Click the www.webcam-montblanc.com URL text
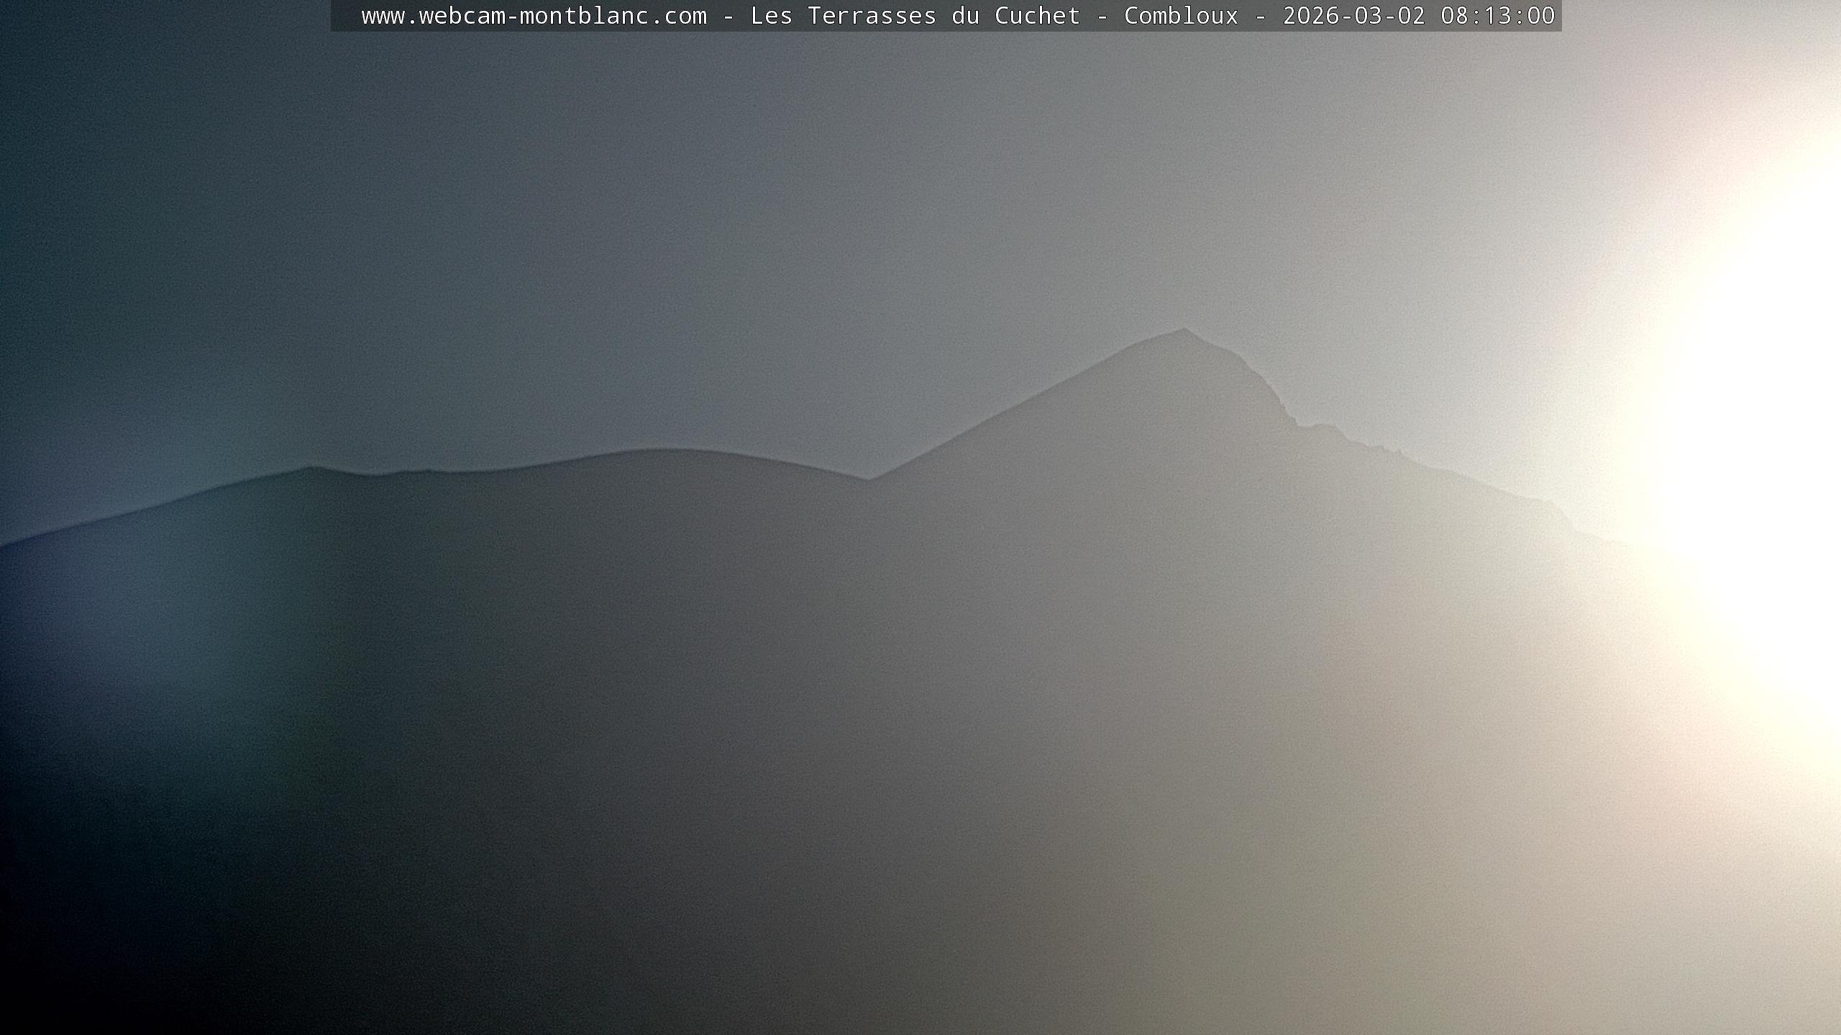The height and width of the screenshot is (1035, 1841). point(534,16)
